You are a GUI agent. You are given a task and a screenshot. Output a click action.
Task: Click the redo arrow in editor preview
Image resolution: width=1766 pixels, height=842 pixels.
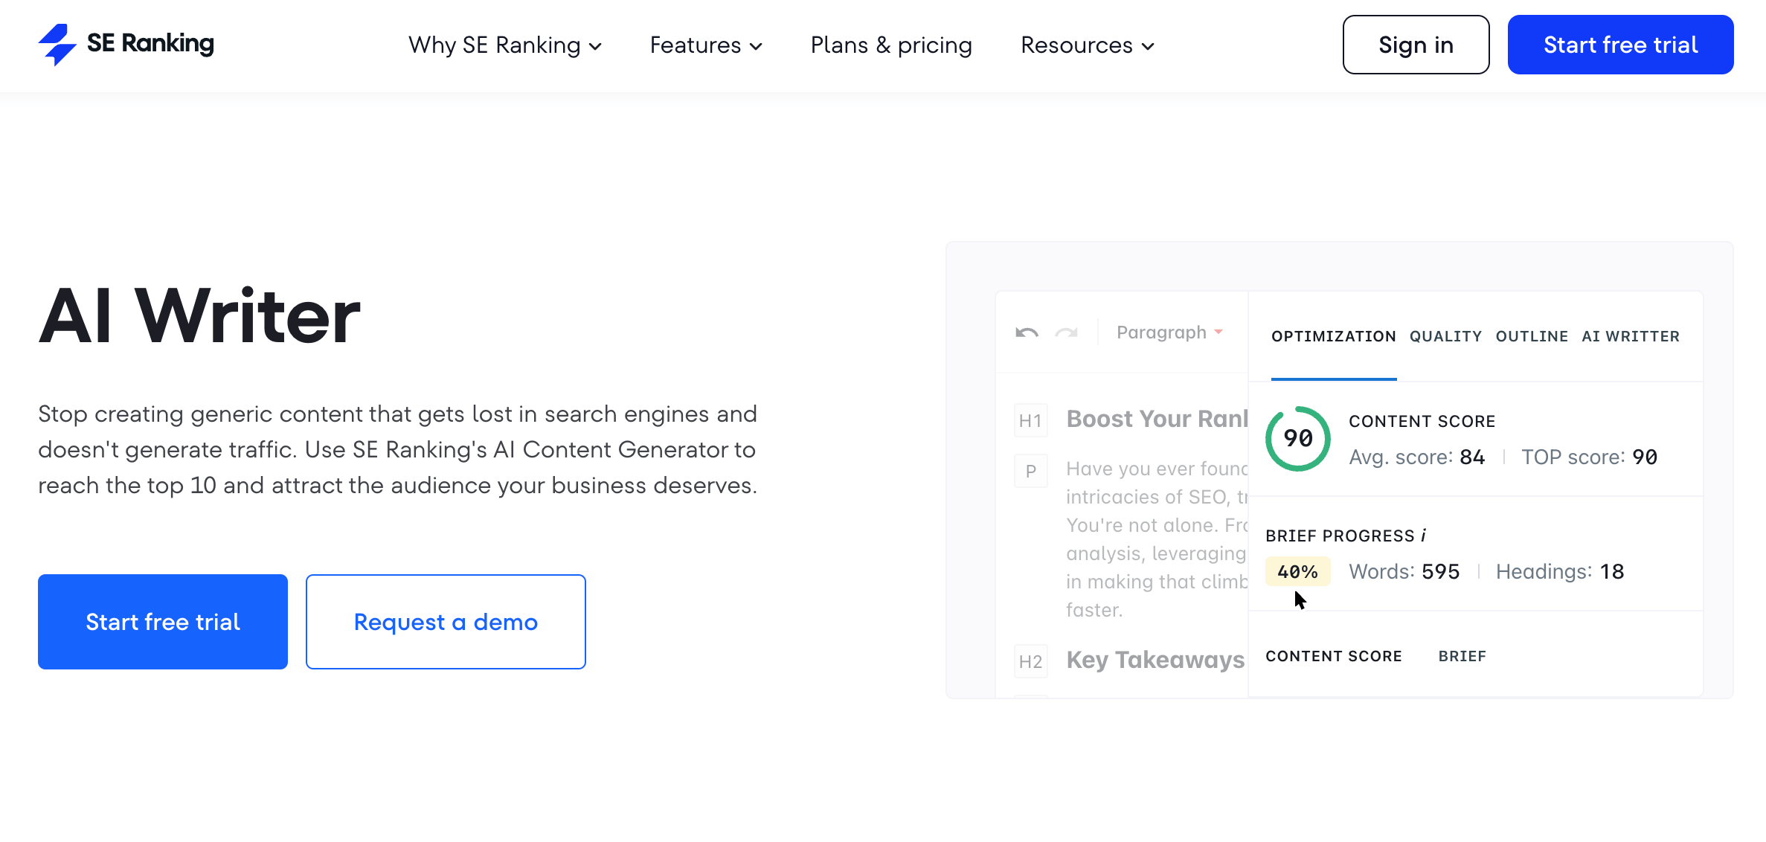tap(1066, 332)
